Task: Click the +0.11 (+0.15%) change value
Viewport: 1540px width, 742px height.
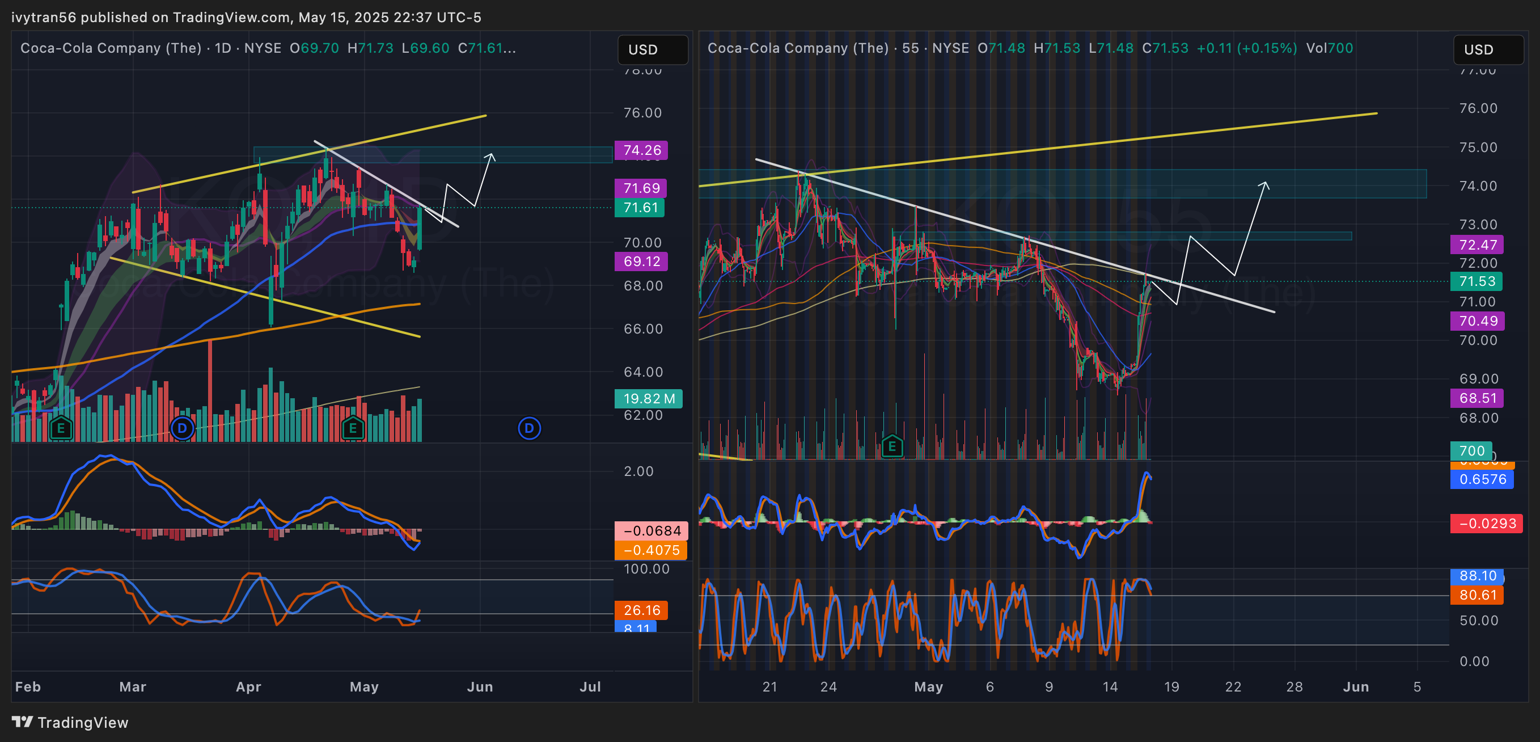Action: point(1246,48)
